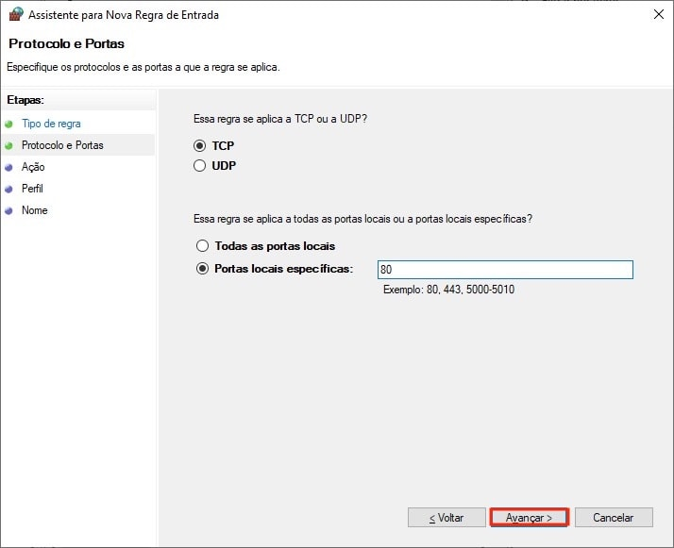Click green bullet beside Tipo de regra
Image resolution: width=674 pixels, height=548 pixels.
(x=8, y=125)
